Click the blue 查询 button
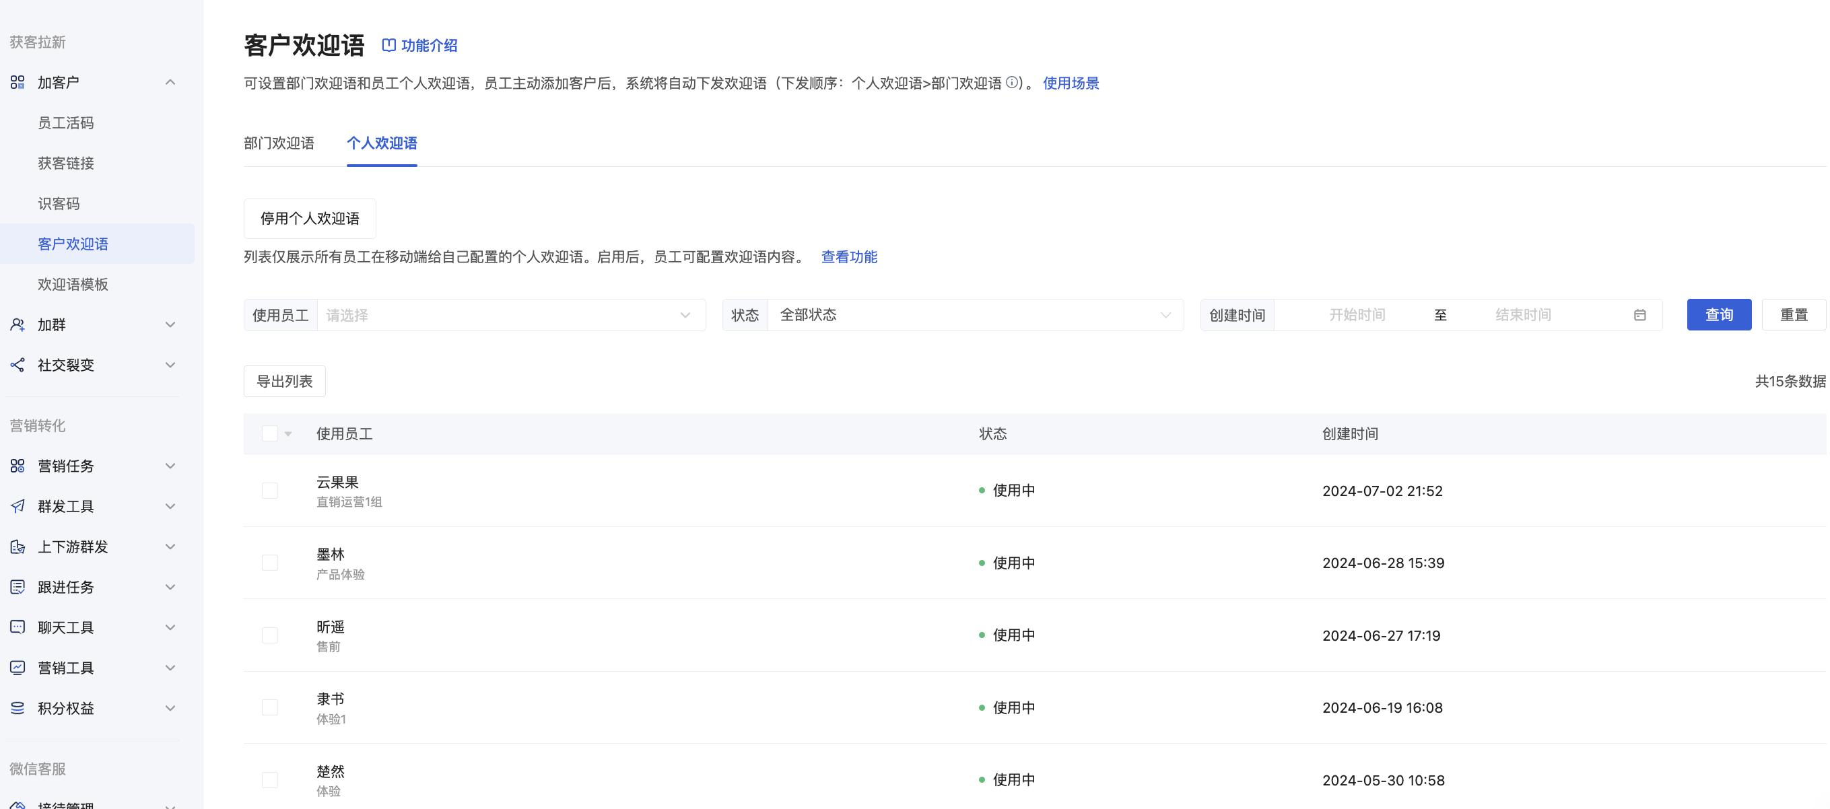Image resolution: width=1830 pixels, height=809 pixels. tap(1719, 315)
